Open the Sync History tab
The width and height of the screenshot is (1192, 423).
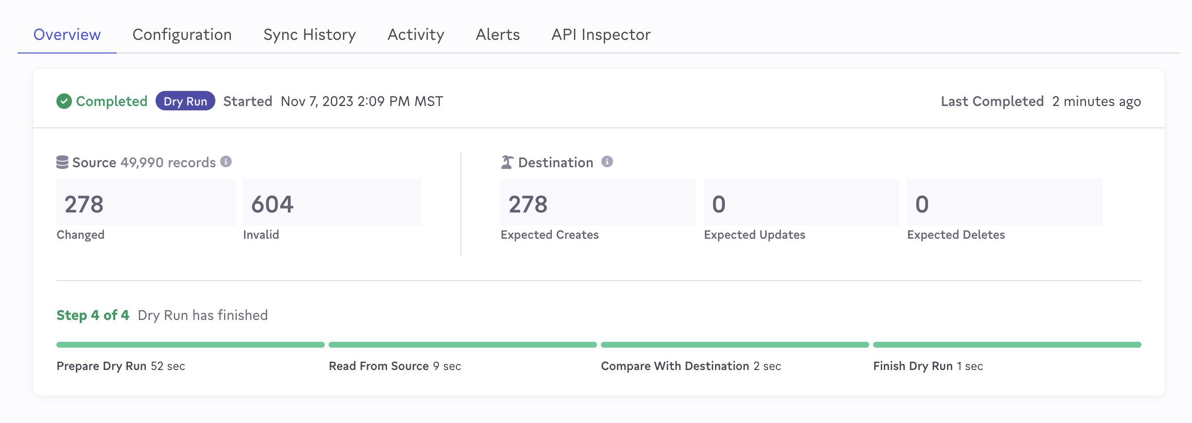(310, 35)
